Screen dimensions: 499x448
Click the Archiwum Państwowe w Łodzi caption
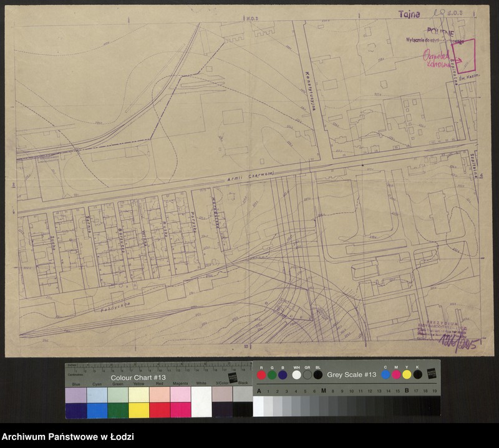coord(67,437)
